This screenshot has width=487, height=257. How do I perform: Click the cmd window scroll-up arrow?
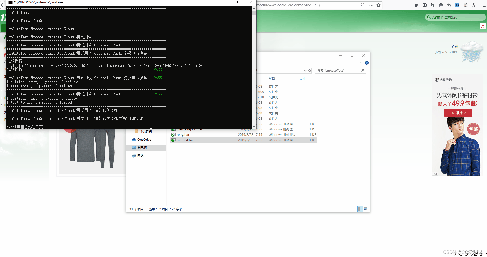pyautogui.click(x=254, y=8)
